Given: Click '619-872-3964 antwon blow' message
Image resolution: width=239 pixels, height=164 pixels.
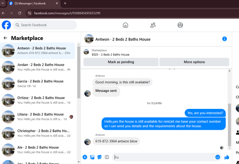Looking at the screenshot, I should (x=116, y=141).
